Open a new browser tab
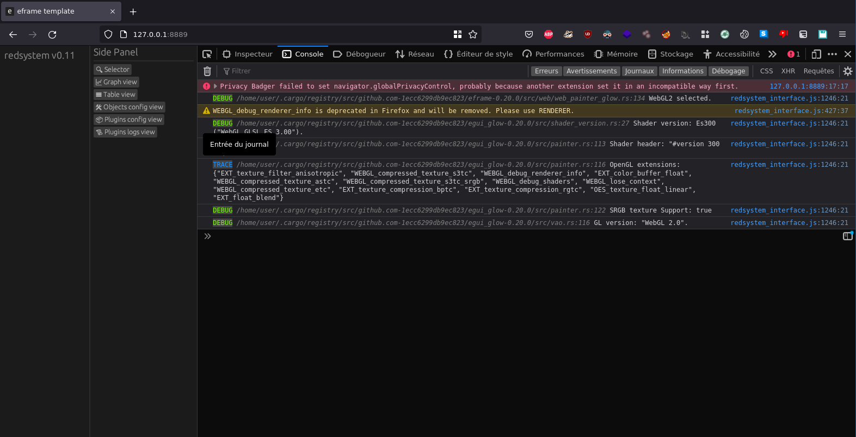The width and height of the screenshot is (856, 437). pos(133,11)
